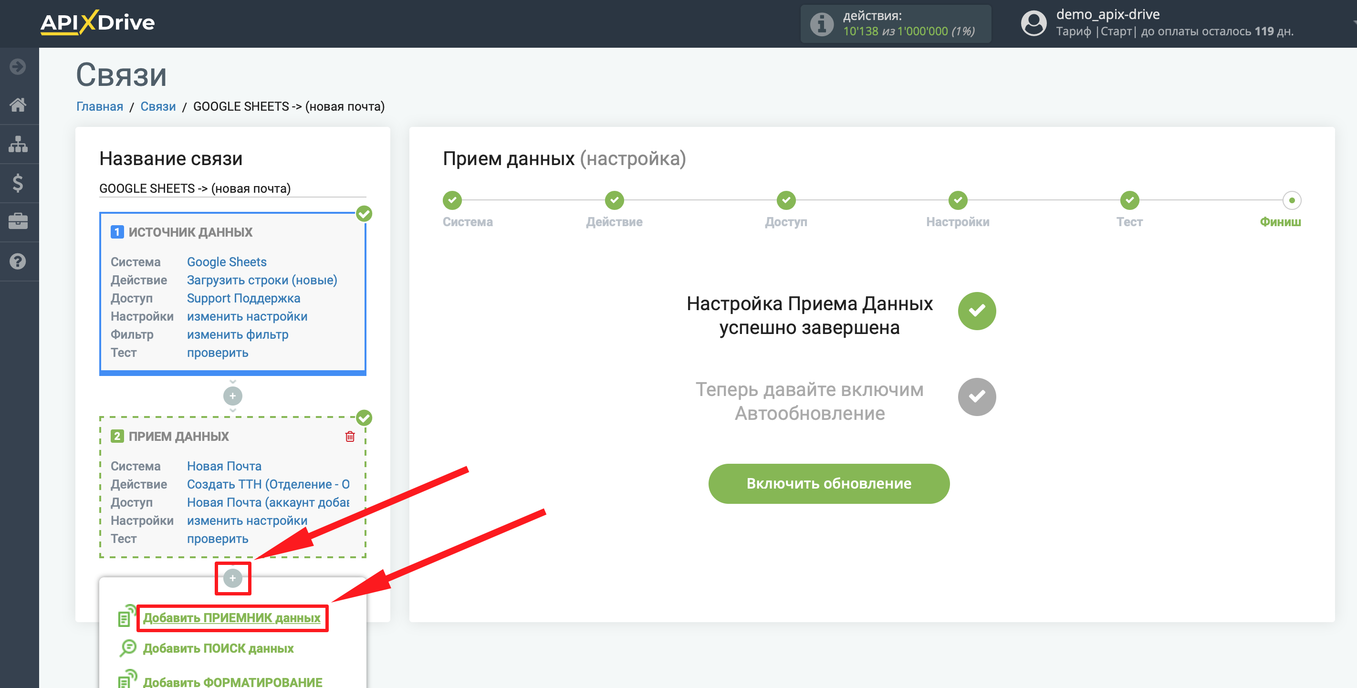1357x688 pixels.
Task: Expand the sidebar with the arrow icon
Action: click(x=18, y=66)
